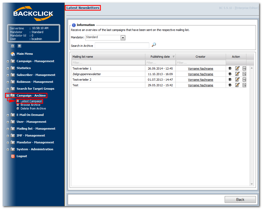This screenshot has width=262, height=209.
Task: Select Delete from Archive menu item
Action: point(33,108)
